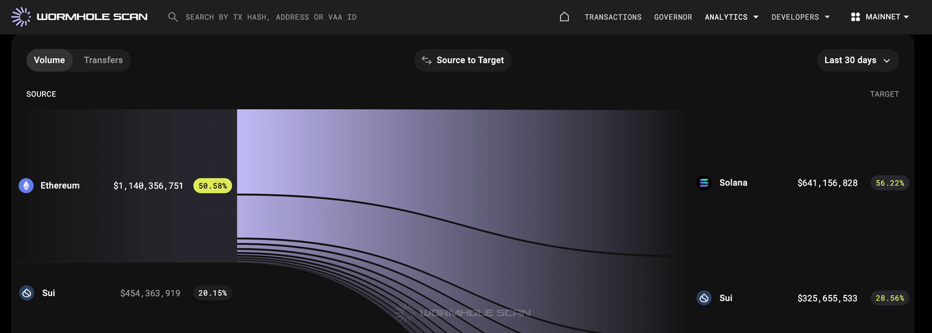This screenshot has width=932, height=333.
Task: Click the 28.56% percentage badge
Action: (890, 298)
